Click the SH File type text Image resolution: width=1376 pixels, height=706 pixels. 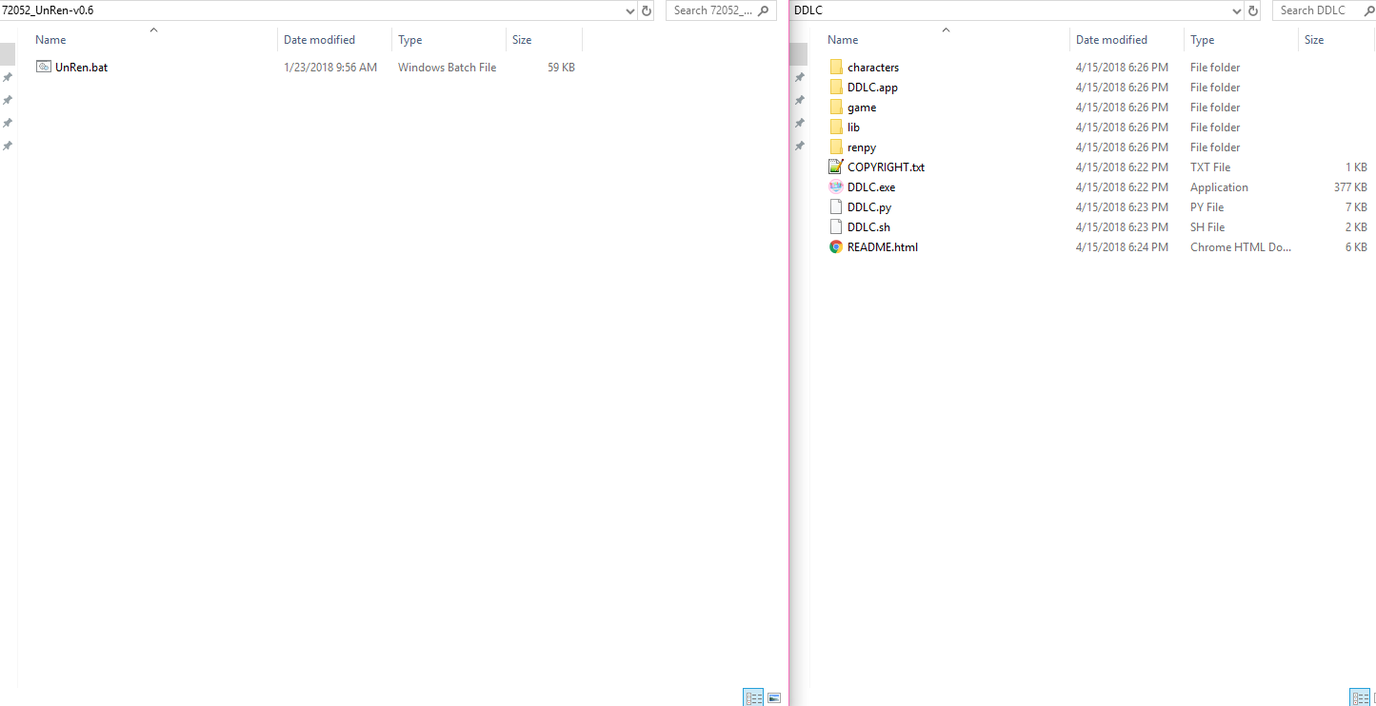pyautogui.click(x=1207, y=227)
